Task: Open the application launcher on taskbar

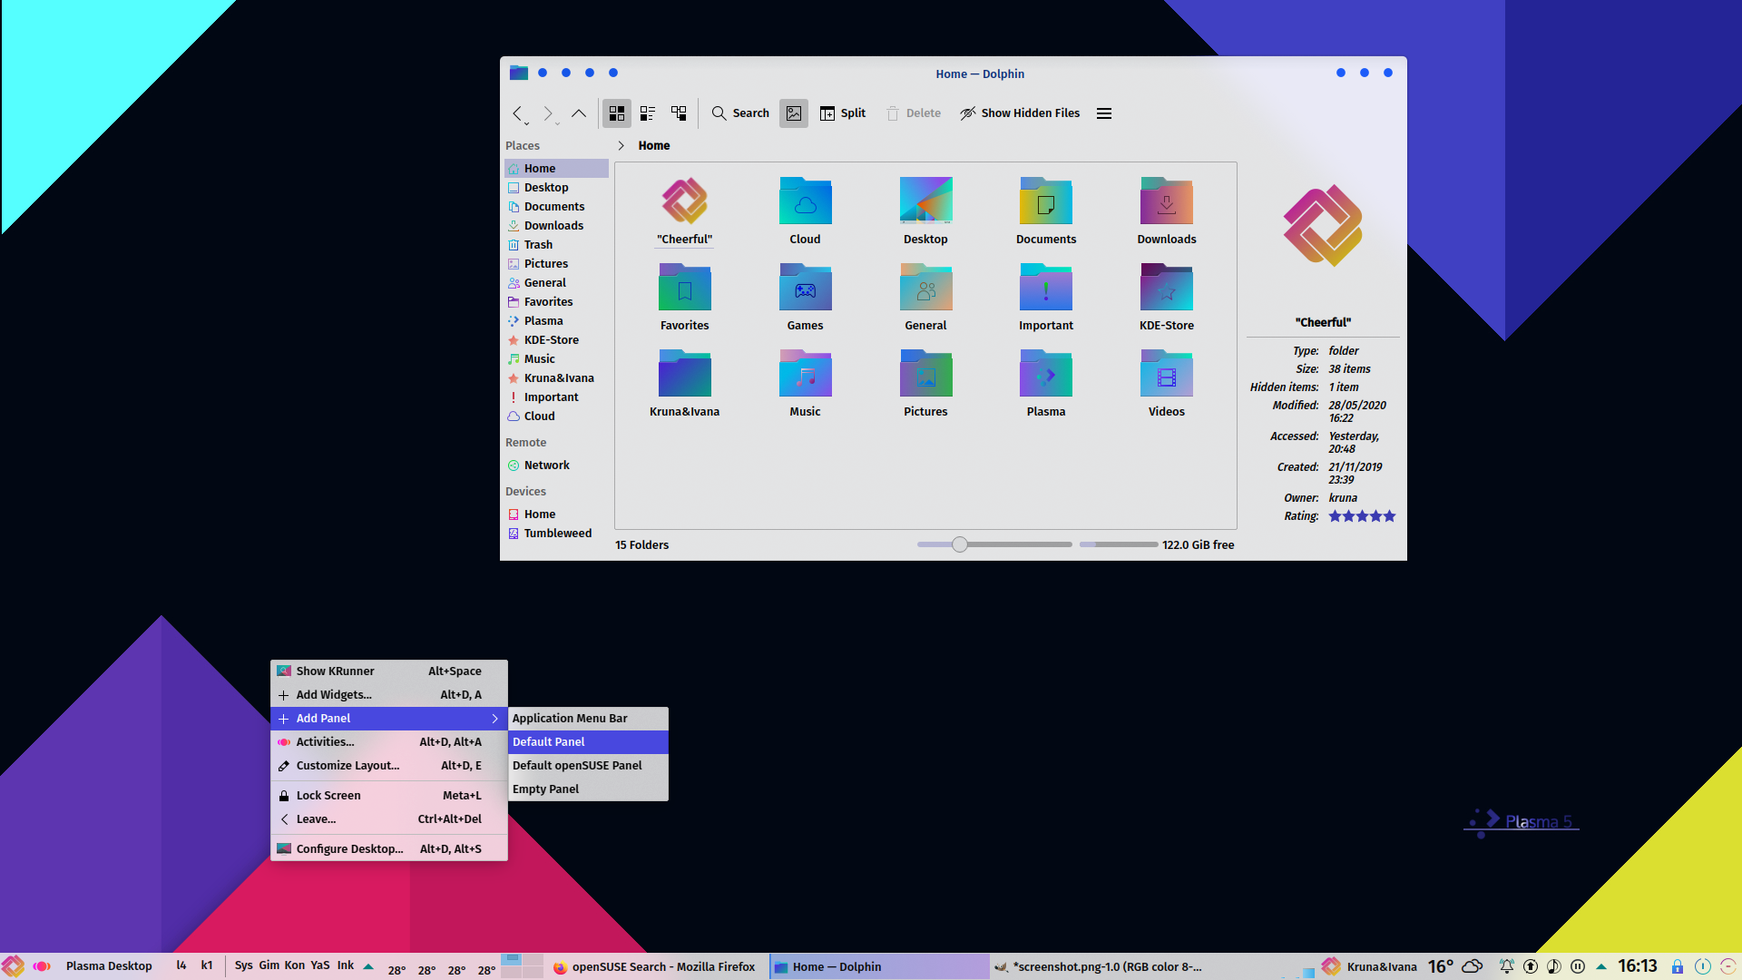Action: click(x=13, y=966)
